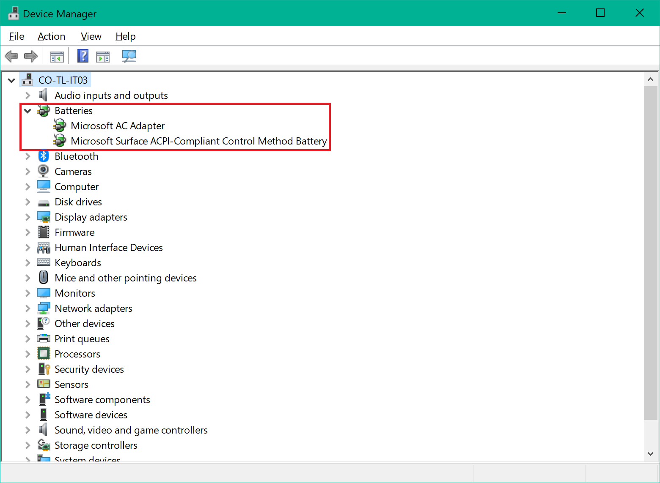Select the Surface ACPI-Compliant Control Method Battery
The width and height of the screenshot is (660, 483).
(198, 141)
